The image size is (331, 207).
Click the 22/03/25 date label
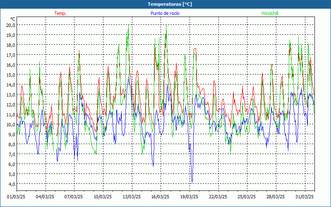pos(218,197)
